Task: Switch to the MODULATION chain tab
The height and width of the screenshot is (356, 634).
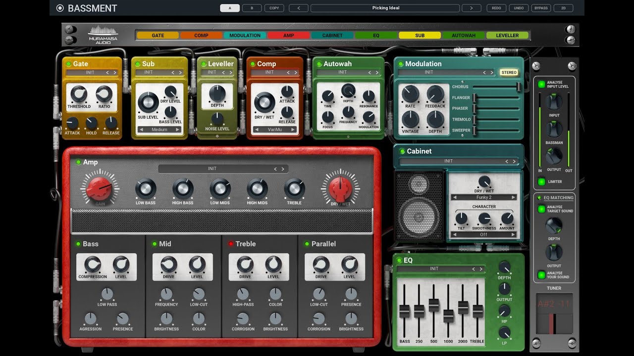Action: tap(245, 36)
